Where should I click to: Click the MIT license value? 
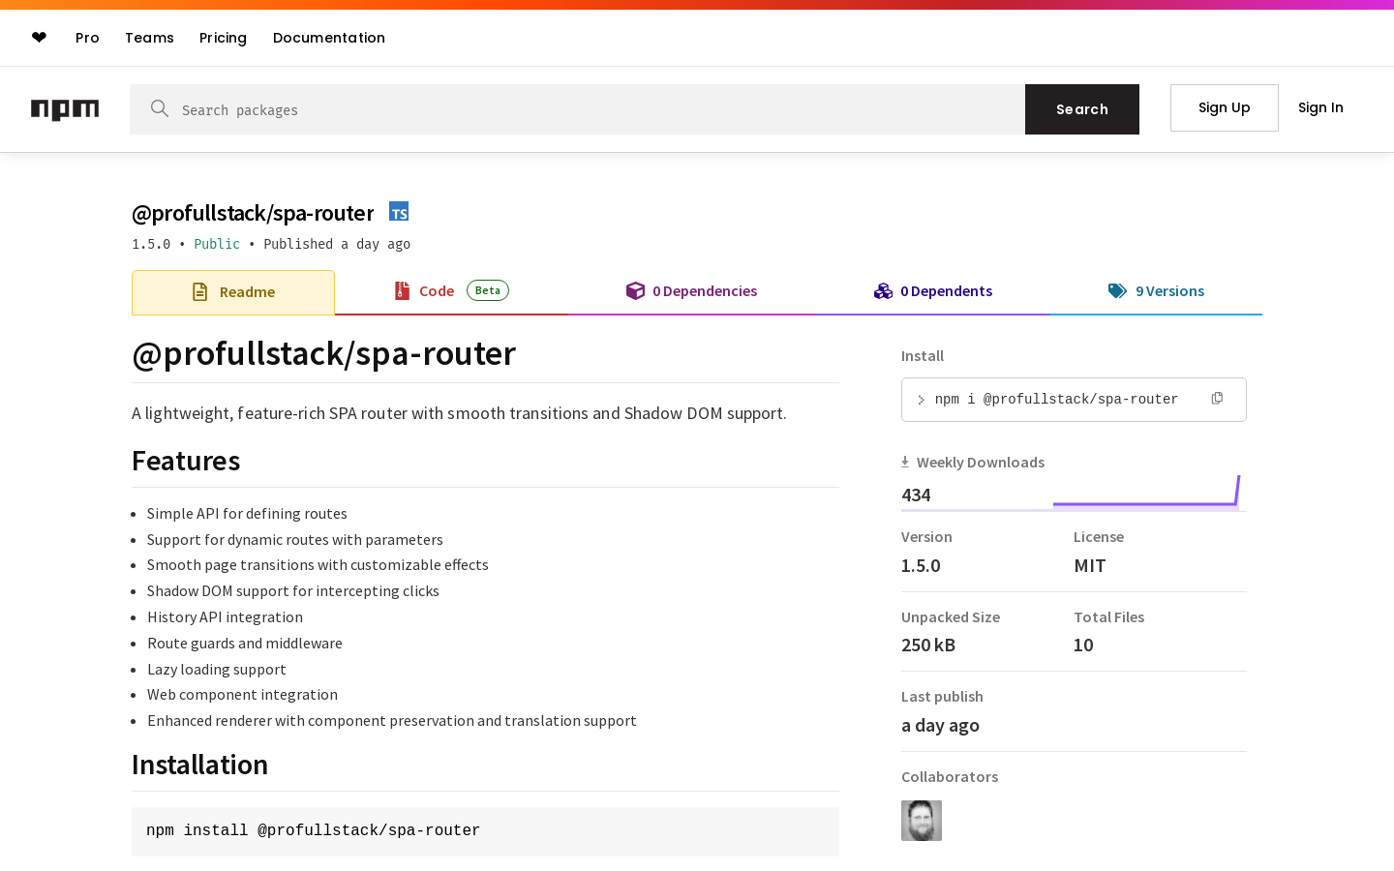coord(1090,565)
